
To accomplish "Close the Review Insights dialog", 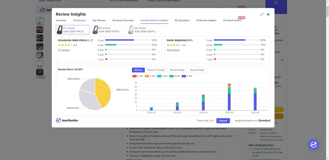I will [x=268, y=15].
